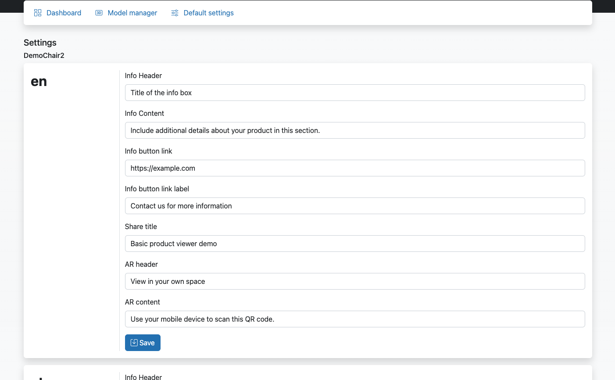Focus the 'View in your own space' field

[354, 281]
